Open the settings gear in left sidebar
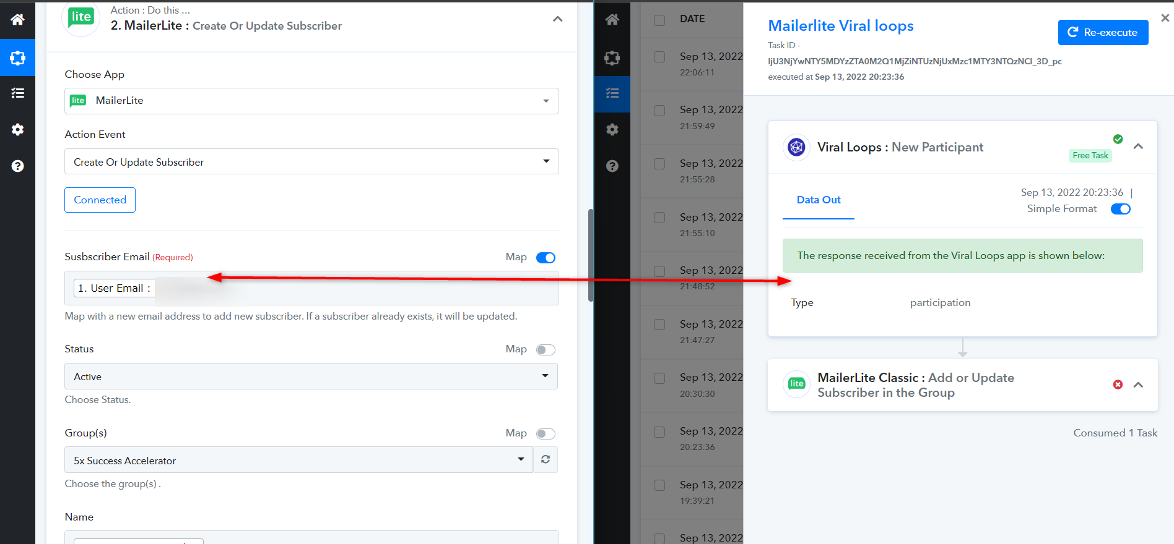Viewport: 1174px width, 544px height. (x=17, y=129)
